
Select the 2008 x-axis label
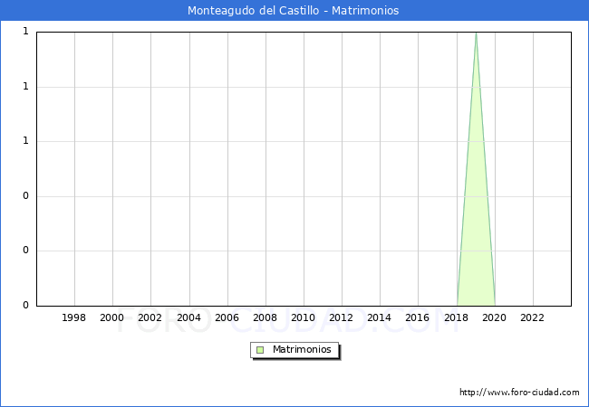pyautogui.click(x=266, y=317)
